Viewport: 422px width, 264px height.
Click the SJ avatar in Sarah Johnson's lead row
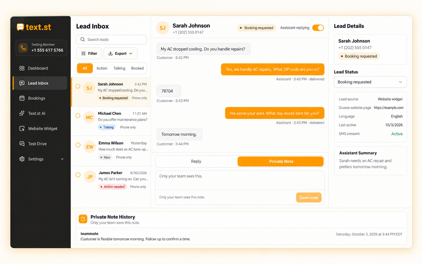point(89,88)
